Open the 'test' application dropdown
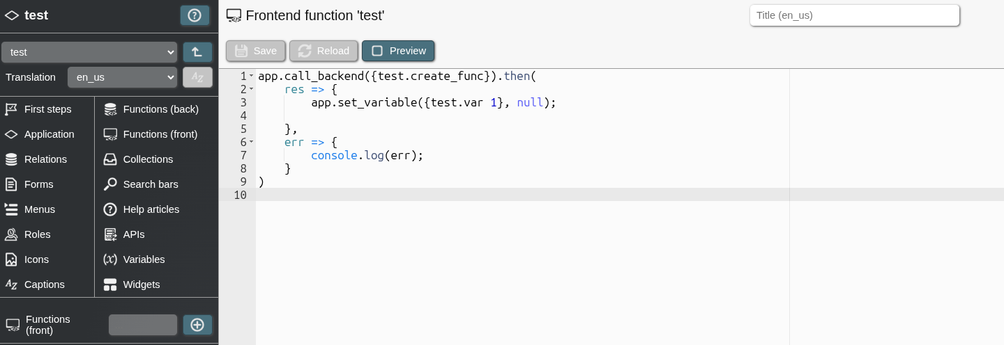This screenshot has height=345, width=1004. [89, 52]
